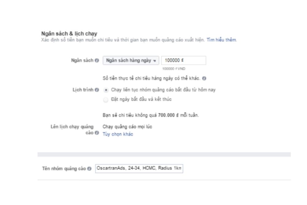Viewport: 307px width, 205px height.
Task: Show info for Lên lịch chạy quảng cáo
Action: [97, 133]
